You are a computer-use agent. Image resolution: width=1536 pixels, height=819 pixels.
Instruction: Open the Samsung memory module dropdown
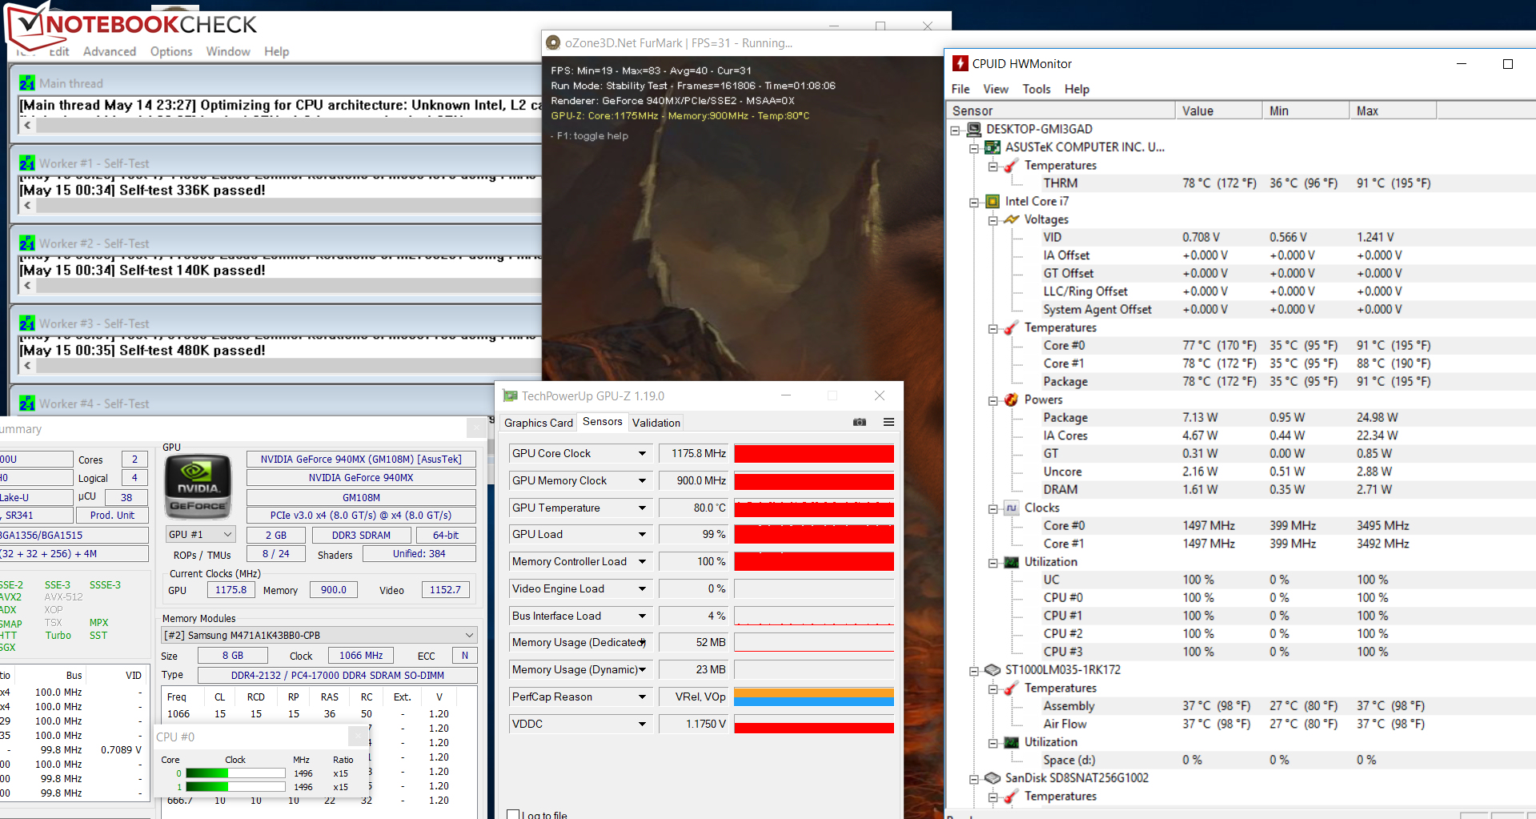[x=469, y=635]
